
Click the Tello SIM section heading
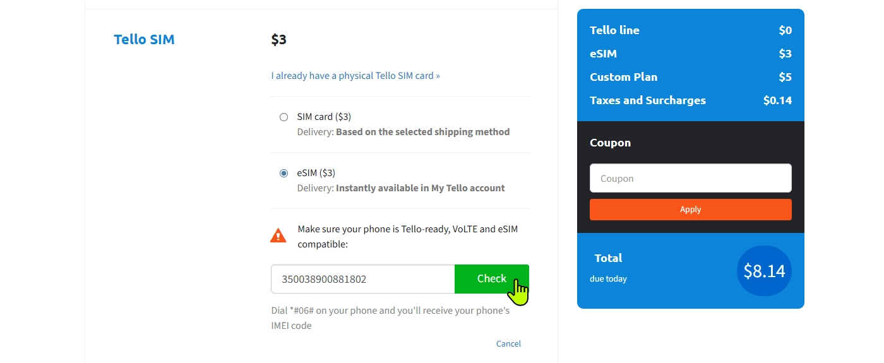tap(144, 40)
